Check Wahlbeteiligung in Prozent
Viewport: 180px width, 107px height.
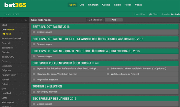[108, 74]
